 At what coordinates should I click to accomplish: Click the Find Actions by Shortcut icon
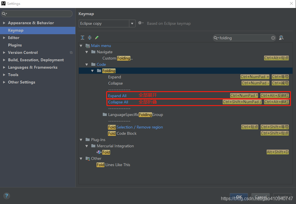click(281, 38)
